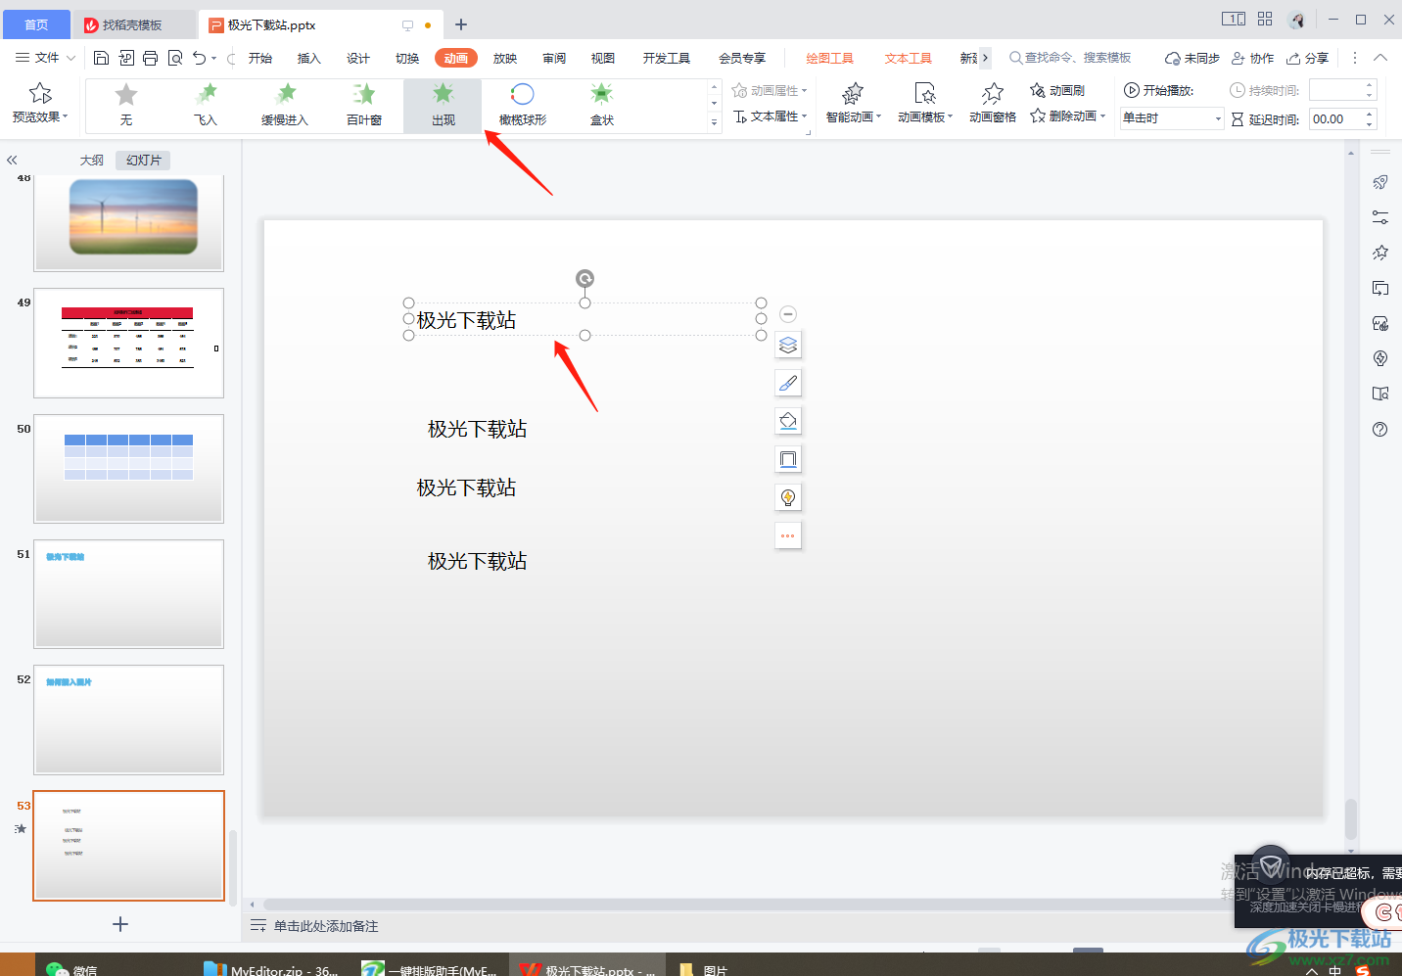This screenshot has width=1402, height=976.
Task: Open the 单击时 start trigger combo box
Action: point(1172,118)
